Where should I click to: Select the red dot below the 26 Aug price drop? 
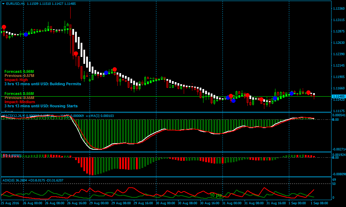(x=76, y=53)
